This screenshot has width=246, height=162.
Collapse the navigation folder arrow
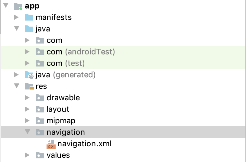(27, 132)
